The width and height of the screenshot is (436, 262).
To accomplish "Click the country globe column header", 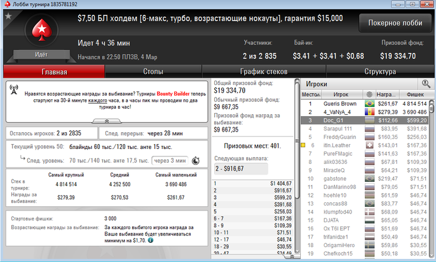I will coord(369,94).
